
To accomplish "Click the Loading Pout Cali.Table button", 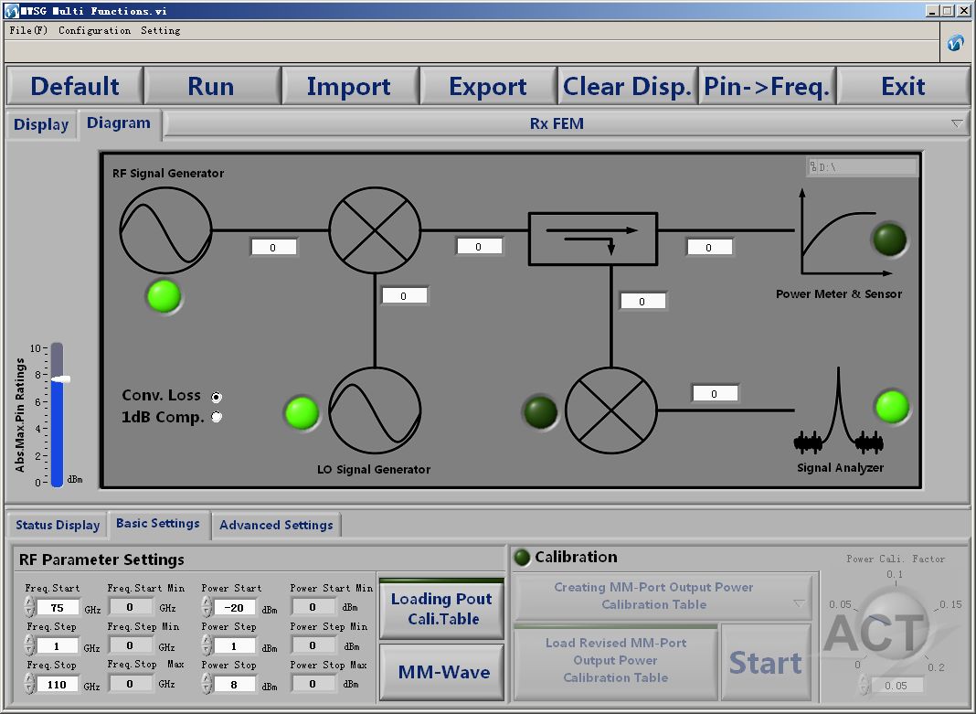I will click(x=441, y=609).
